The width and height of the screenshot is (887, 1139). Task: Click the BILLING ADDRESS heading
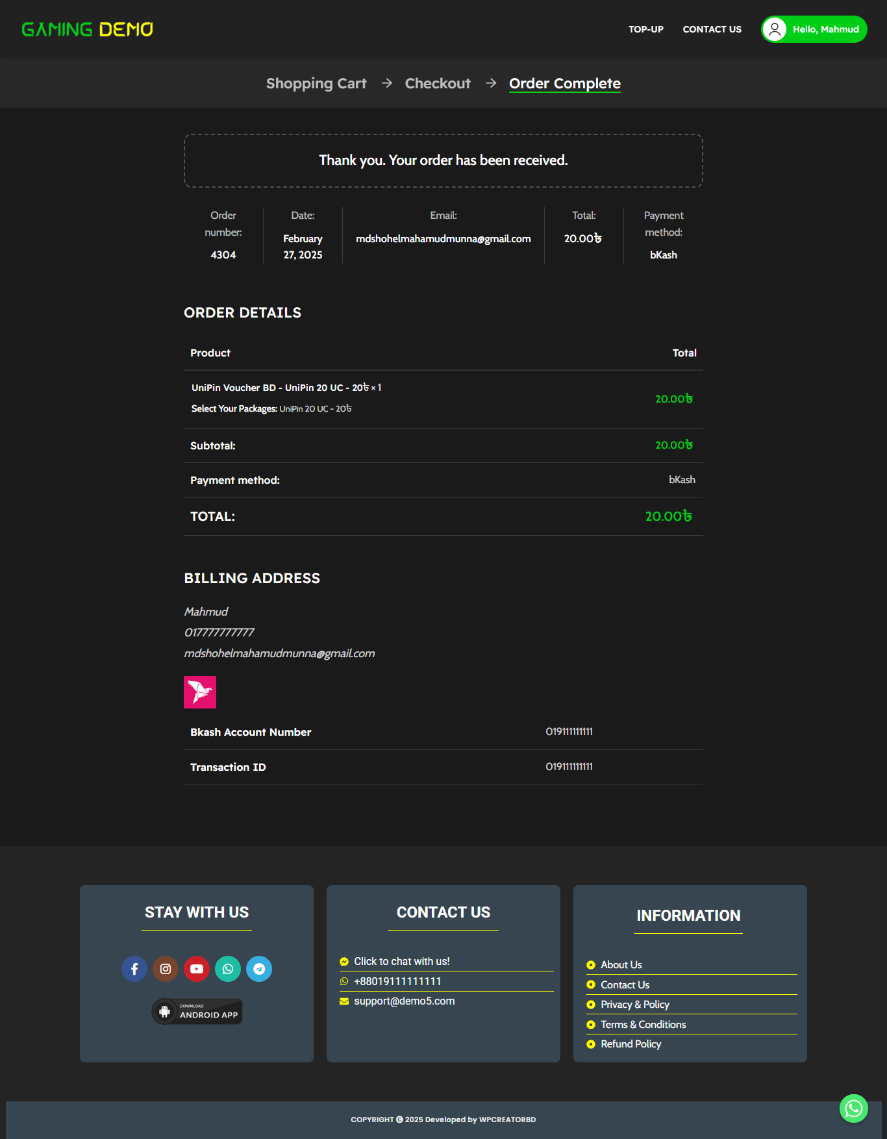point(252,579)
